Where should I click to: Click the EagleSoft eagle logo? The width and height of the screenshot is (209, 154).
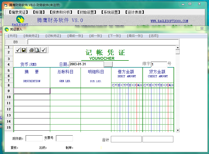click(20, 19)
